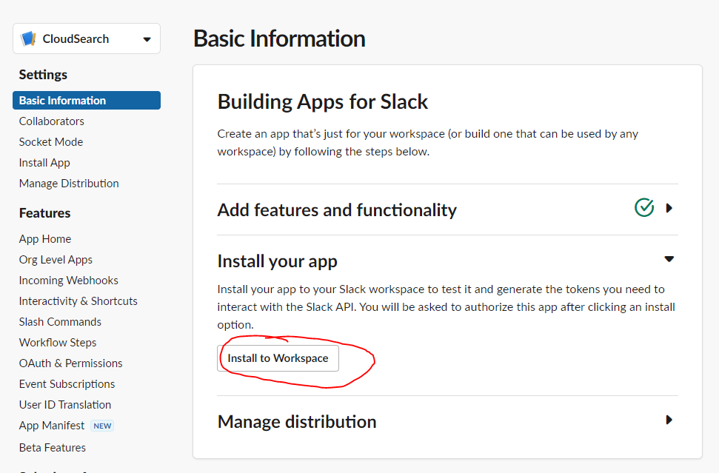
Task: Open the Install App page
Action: [x=44, y=163]
